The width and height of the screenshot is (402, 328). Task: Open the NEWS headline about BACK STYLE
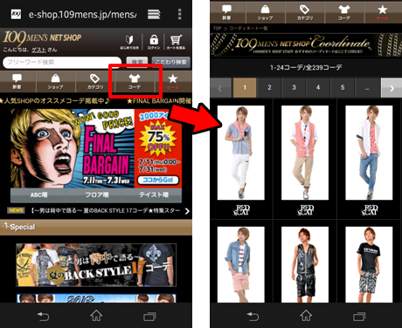pyautogui.click(x=106, y=210)
